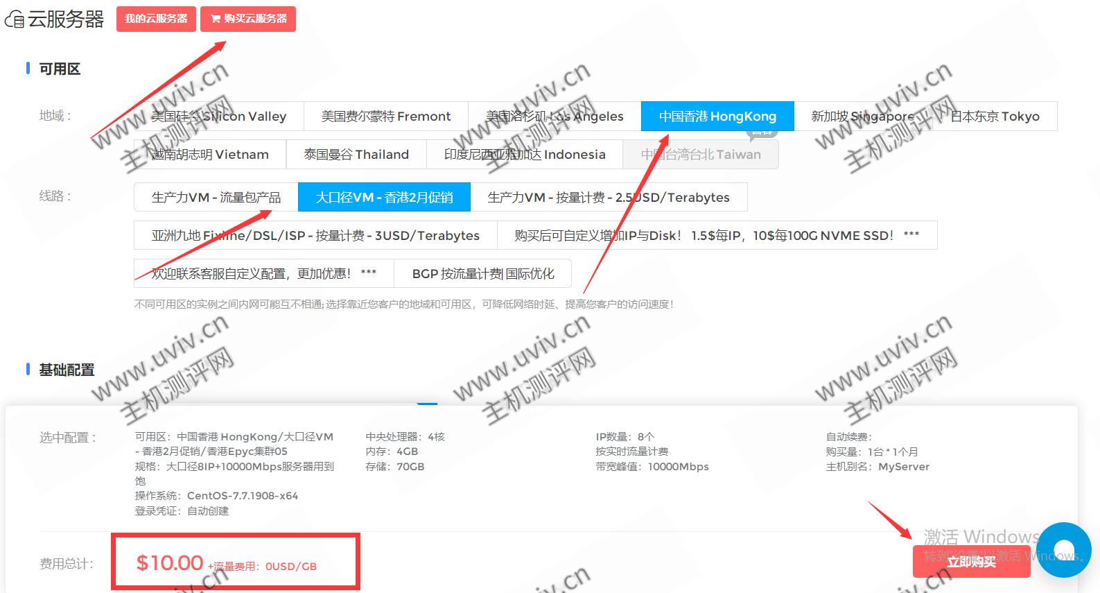Image resolution: width=1100 pixels, height=593 pixels.
Task: Click the disabled Taiwan region option
Action: (700, 155)
